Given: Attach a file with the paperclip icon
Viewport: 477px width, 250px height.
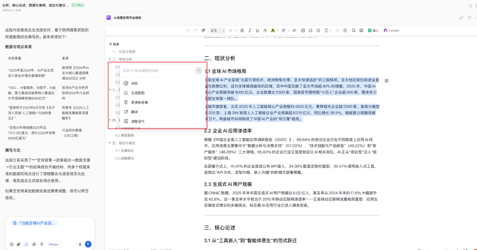Looking at the screenshot, I should click(x=19, y=244).
